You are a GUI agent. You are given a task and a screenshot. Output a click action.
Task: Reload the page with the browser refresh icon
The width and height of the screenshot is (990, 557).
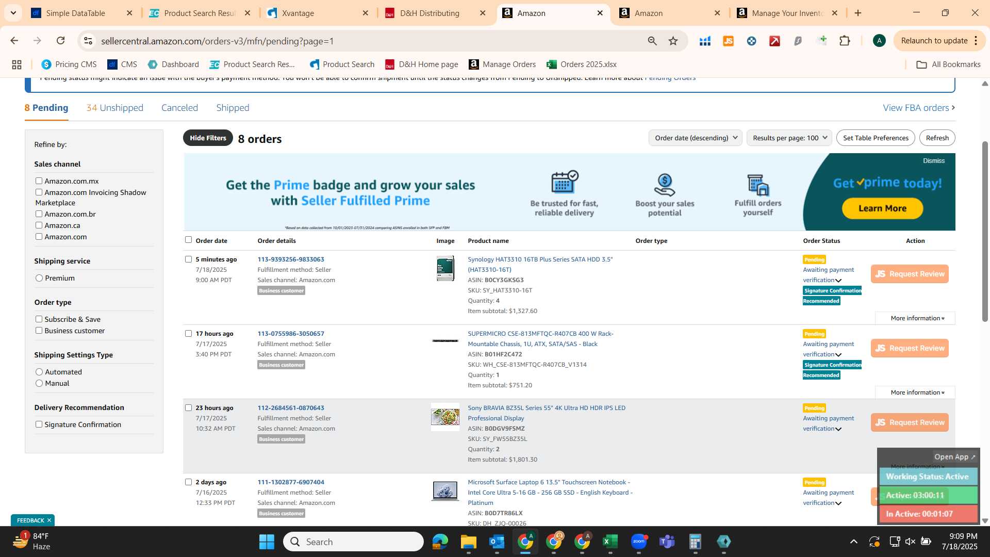pos(61,41)
